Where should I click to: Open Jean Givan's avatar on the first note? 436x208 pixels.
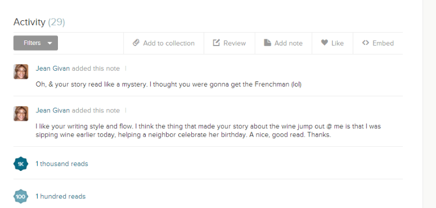21,71
